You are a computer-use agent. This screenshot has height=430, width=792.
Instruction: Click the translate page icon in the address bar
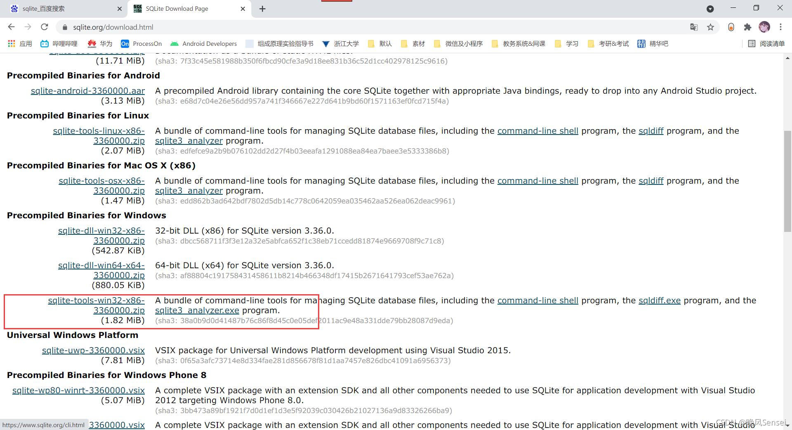pyautogui.click(x=694, y=27)
